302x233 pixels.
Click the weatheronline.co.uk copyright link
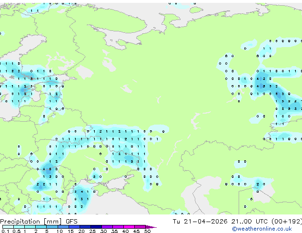(262, 229)
